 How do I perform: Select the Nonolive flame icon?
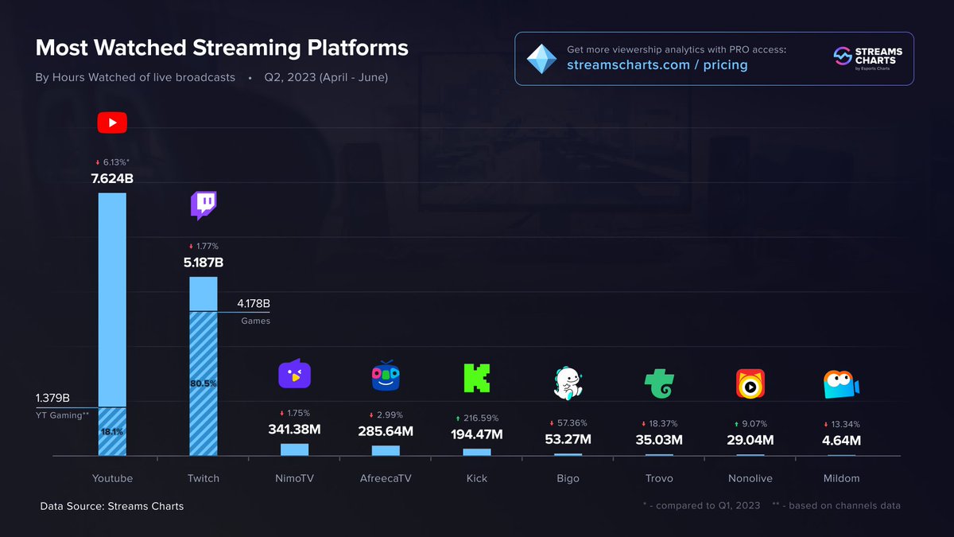coord(750,383)
